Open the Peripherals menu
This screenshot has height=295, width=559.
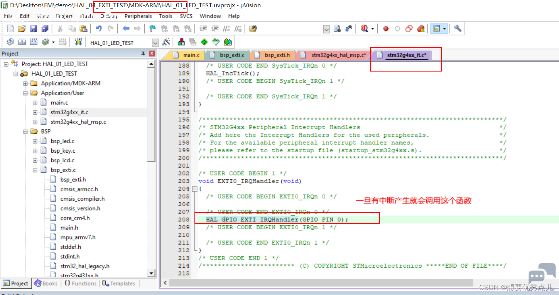[138, 16]
